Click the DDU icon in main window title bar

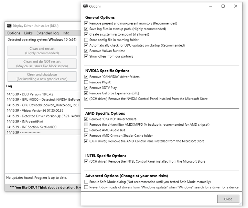click(9, 25)
